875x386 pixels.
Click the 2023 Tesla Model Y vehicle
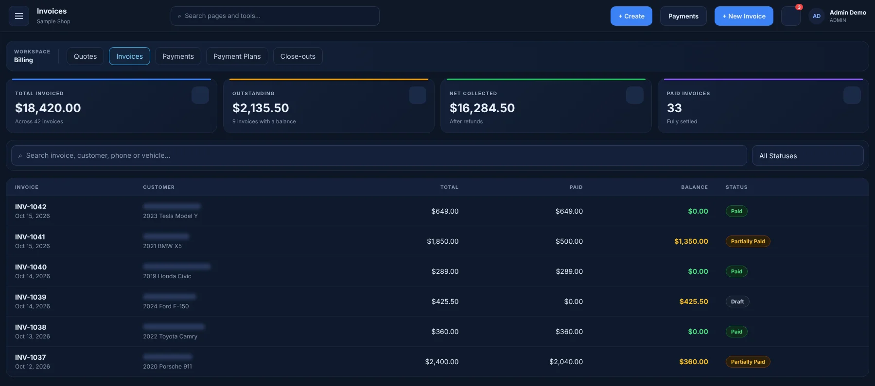170,216
